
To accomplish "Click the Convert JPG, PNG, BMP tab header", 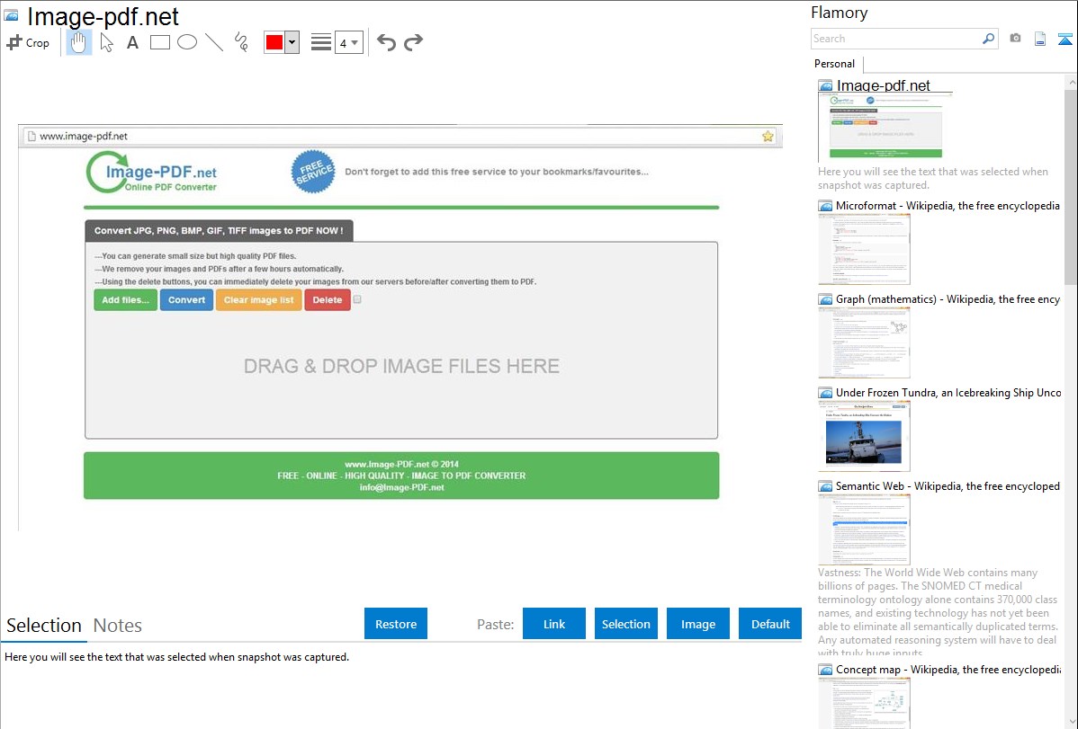I will pos(219,231).
